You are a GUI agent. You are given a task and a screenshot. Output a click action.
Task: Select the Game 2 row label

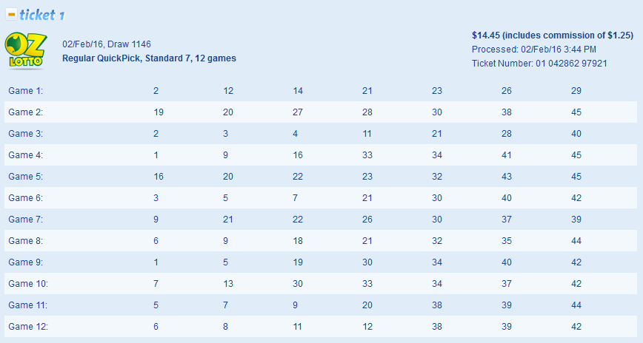click(x=26, y=112)
